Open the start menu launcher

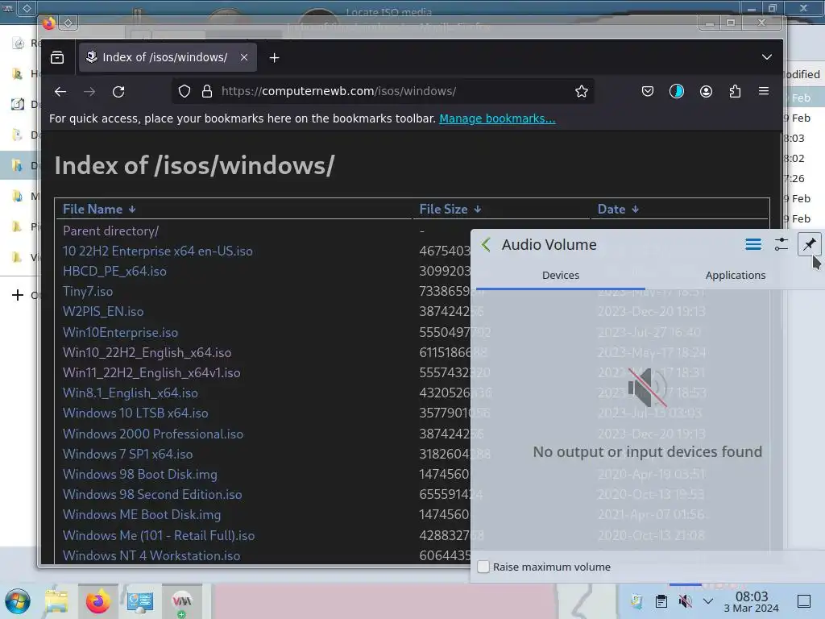[18, 601]
